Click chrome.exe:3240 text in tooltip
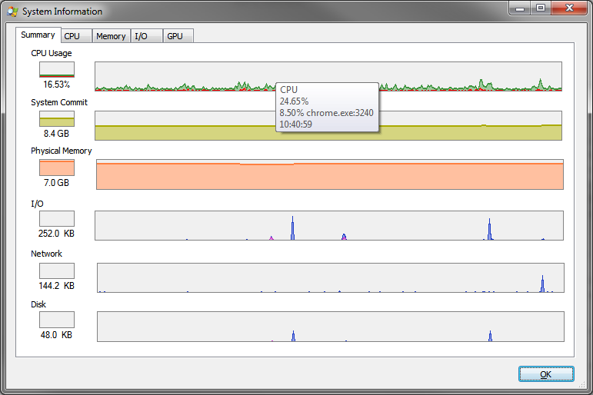 click(340, 113)
